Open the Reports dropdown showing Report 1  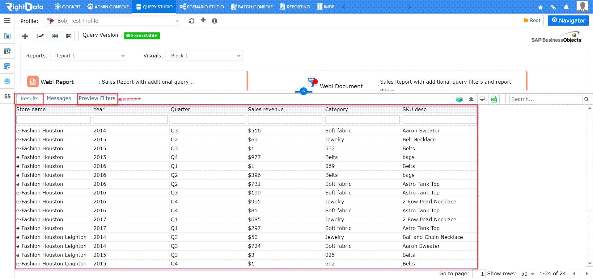point(88,56)
